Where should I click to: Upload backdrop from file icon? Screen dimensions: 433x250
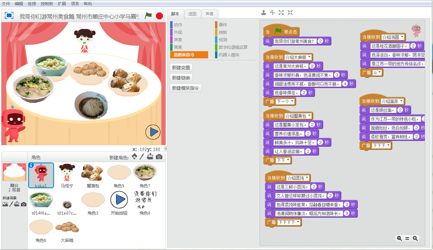tap(17, 204)
